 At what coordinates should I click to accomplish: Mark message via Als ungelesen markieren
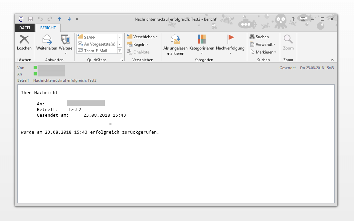click(x=175, y=40)
